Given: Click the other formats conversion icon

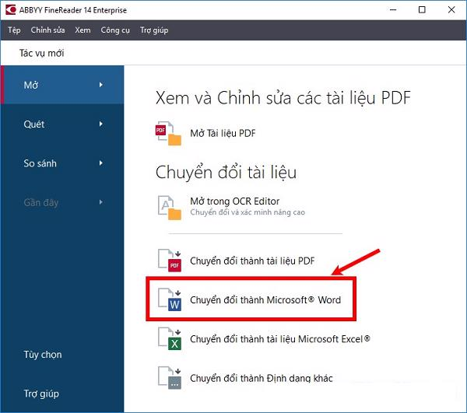Looking at the screenshot, I should pos(169,378).
